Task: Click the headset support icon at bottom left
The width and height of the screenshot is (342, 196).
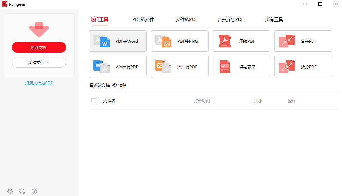Action: [x=10, y=191]
